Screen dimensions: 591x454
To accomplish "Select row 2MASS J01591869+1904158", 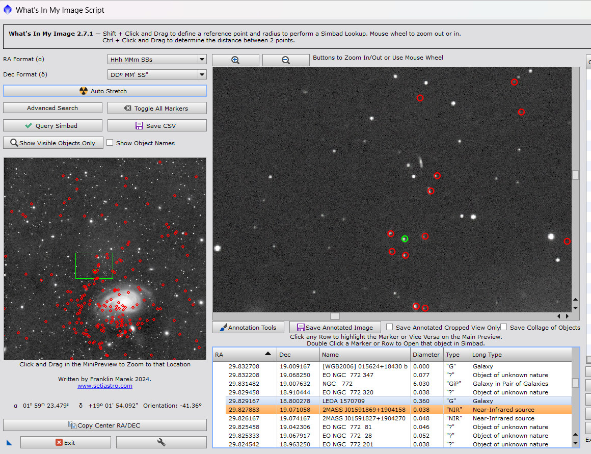I will point(398,410).
